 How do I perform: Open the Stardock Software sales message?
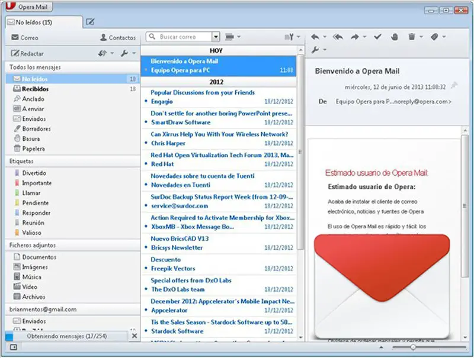click(x=219, y=327)
